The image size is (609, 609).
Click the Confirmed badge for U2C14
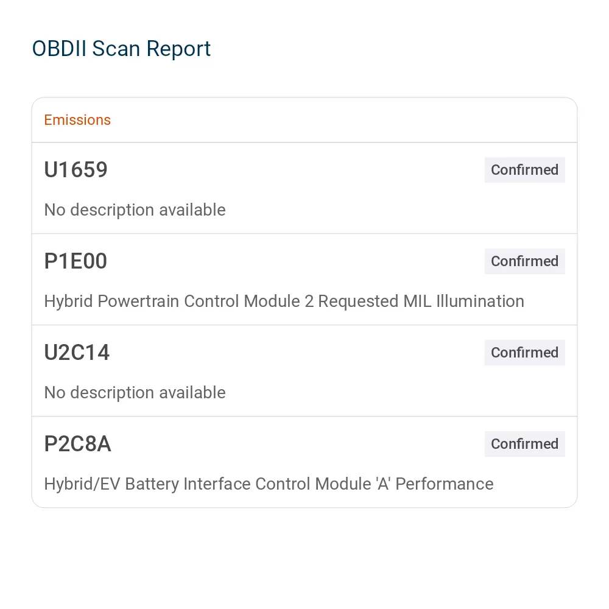tap(524, 352)
